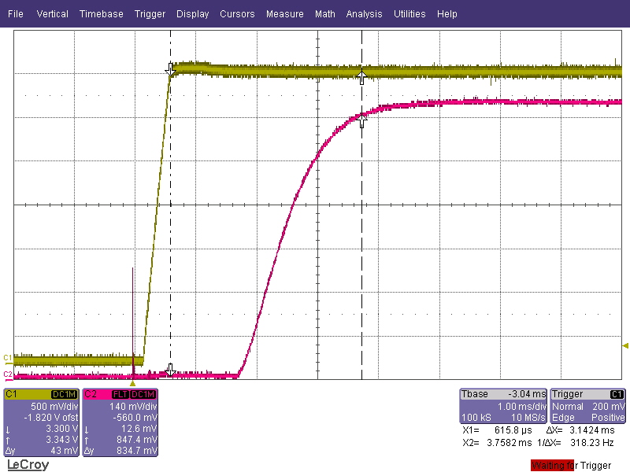Click the X2= 3.7582 ms cursor readout

coord(498,443)
